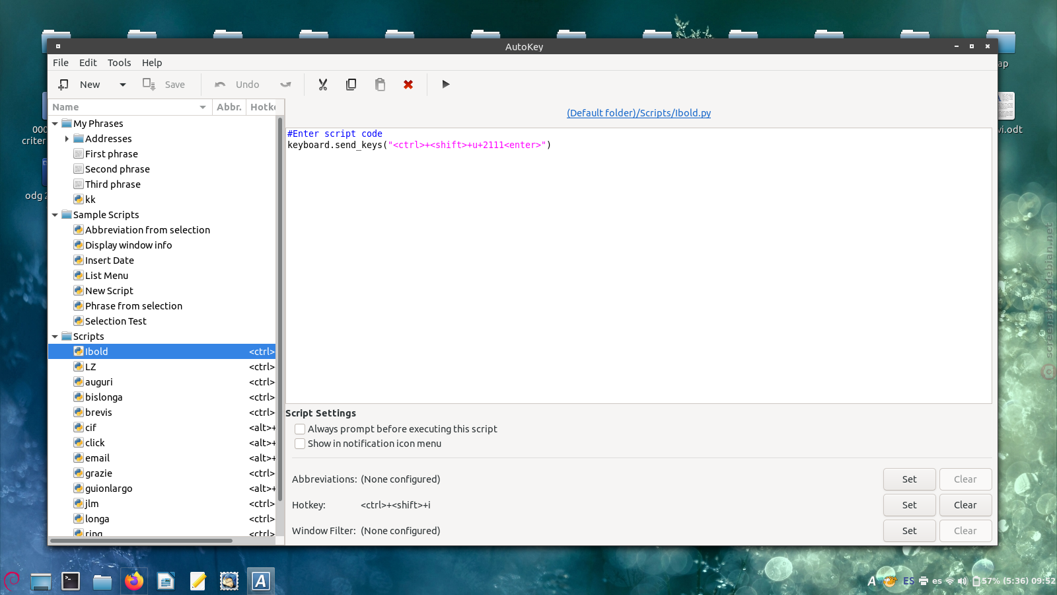Collapse the My Phrases folder
Image resolution: width=1057 pixels, height=595 pixels.
(x=55, y=124)
